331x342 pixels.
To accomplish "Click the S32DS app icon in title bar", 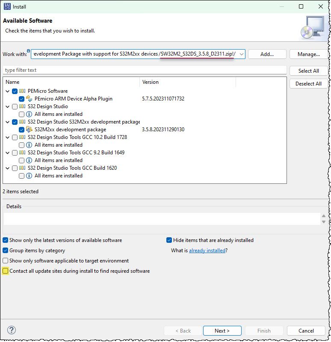I will [7, 6].
